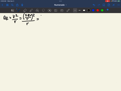The image size is (121, 91).
Task: Select the Eraser tool
Action: tap(25, 10)
